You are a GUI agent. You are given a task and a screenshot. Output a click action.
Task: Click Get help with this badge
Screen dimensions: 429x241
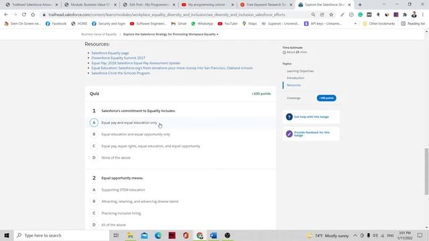(x=311, y=116)
